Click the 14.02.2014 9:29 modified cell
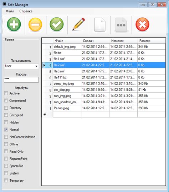Screen dimensions: 169x192 pyautogui.click(x=123, y=90)
